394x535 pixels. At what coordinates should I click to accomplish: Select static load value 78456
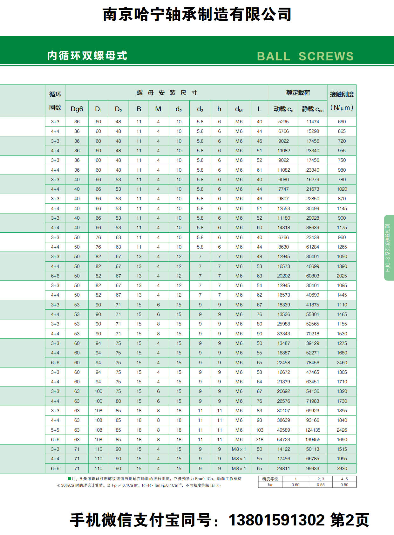tap(313, 363)
